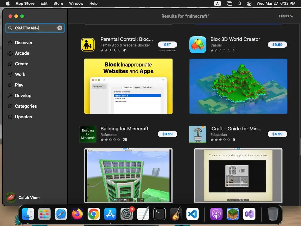The height and width of the screenshot is (226, 301).
Task: Open the Parental Control app icon
Action: [x=88, y=45]
